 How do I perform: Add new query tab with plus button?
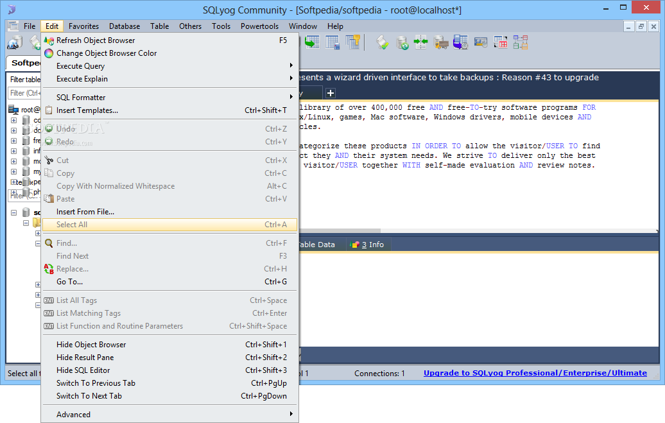pos(331,93)
